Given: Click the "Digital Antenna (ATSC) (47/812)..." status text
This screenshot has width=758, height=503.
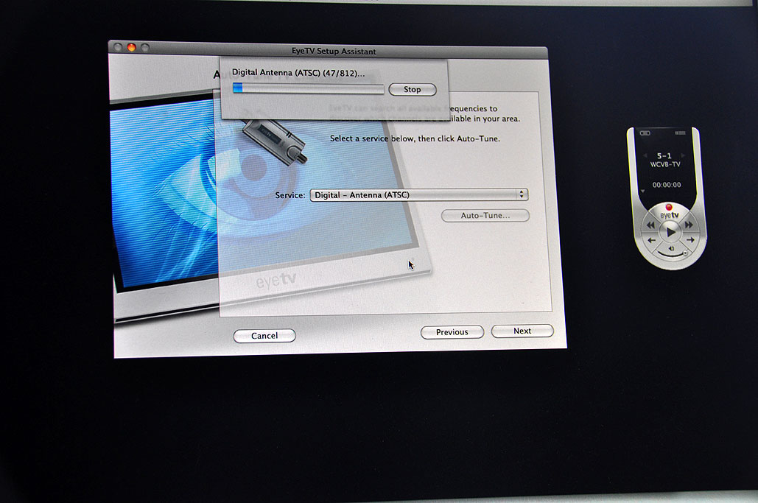Looking at the screenshot, I should (x=298, y=73).
